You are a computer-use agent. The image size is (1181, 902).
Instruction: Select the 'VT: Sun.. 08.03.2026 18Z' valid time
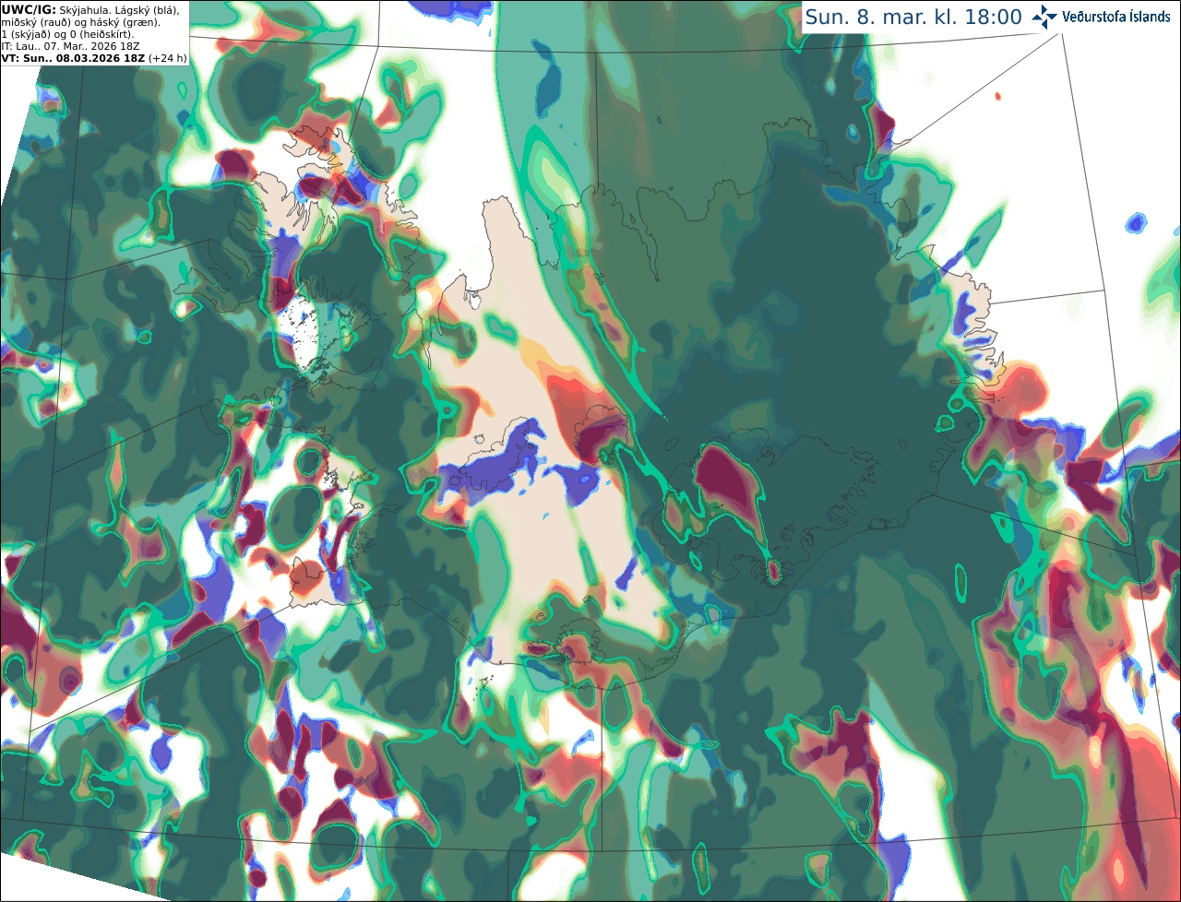[74, 58]
